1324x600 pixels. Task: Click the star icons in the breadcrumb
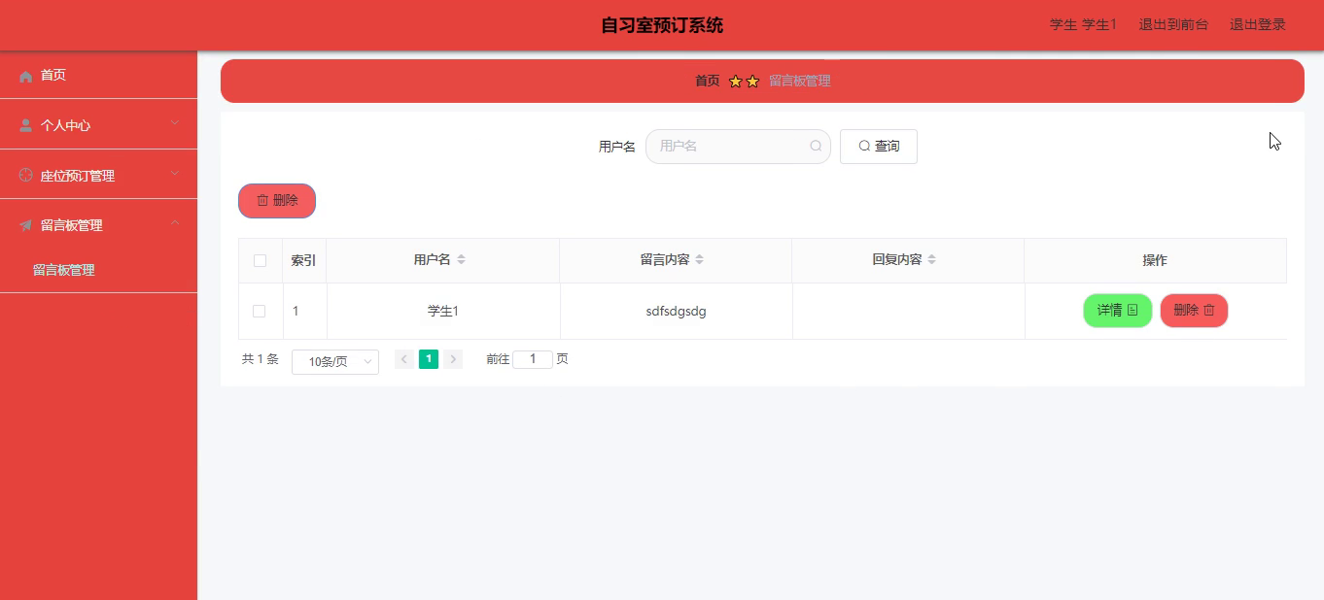744,82
